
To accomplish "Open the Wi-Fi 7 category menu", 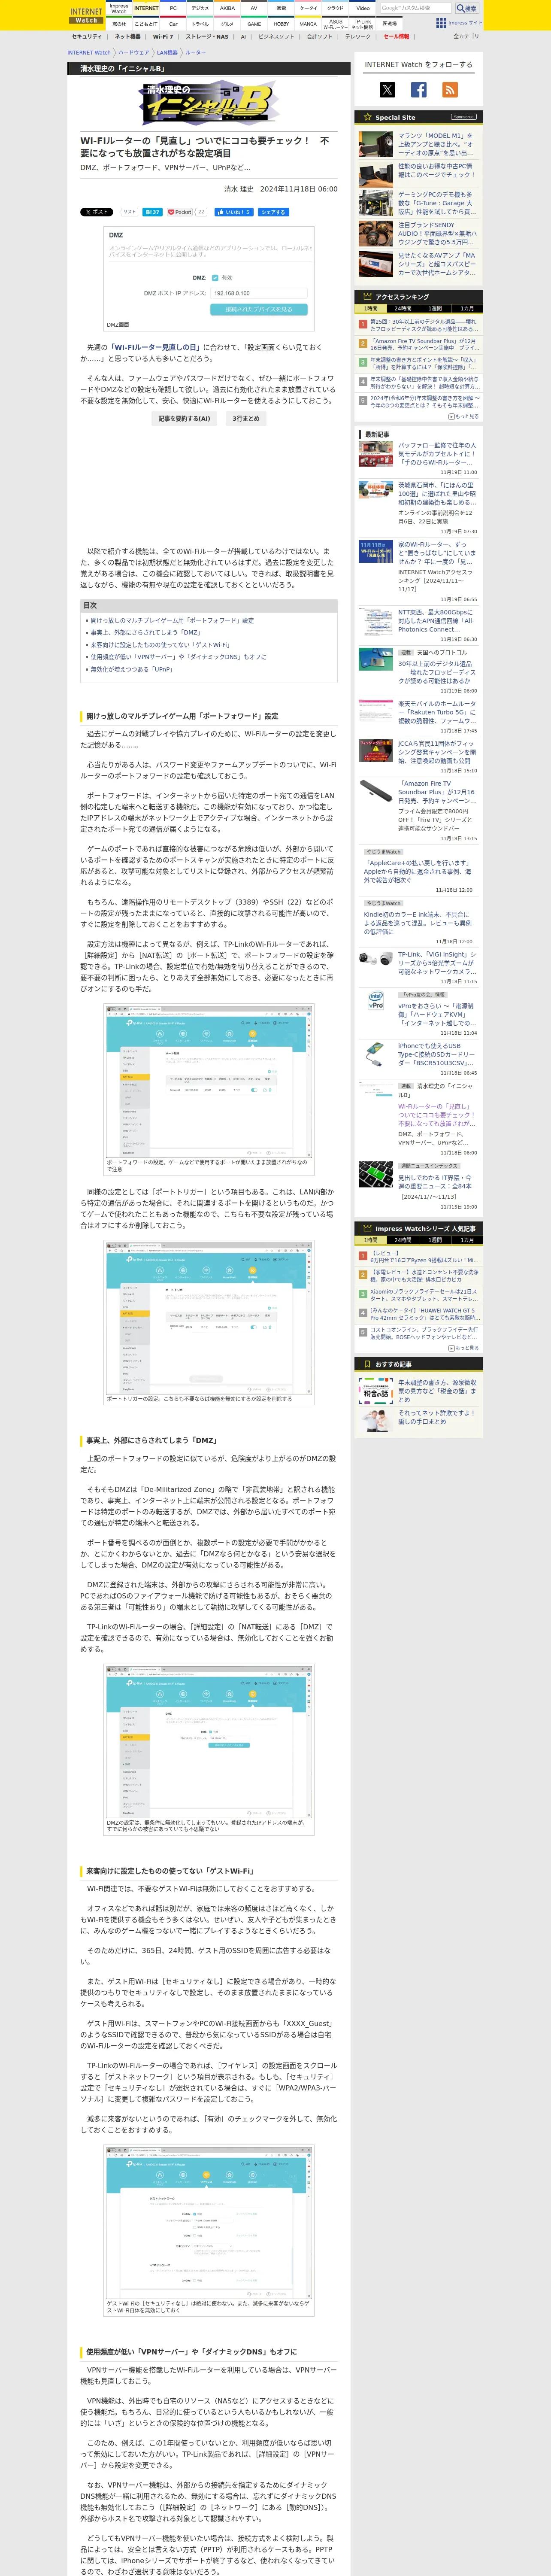I will [x=163, y=36].
